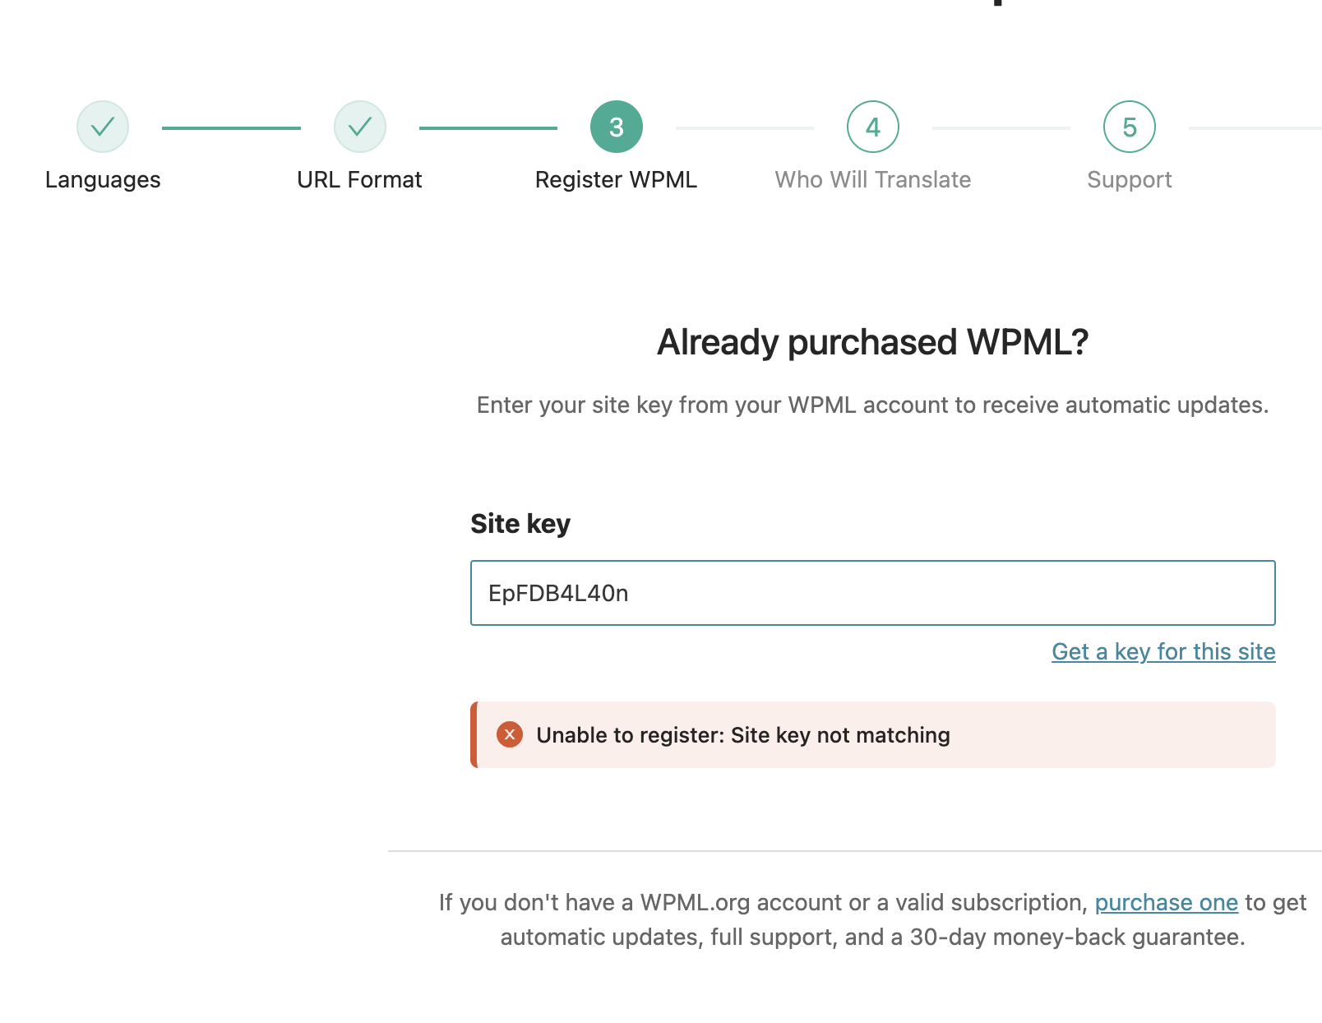Select the Register WPML step label
The width and height of the screenshot is (1322, 1023).
616,179
